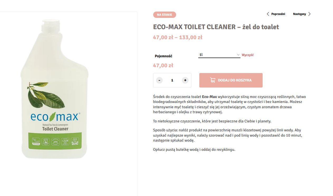
Task: Click the quantity number input field
Action: tap(172, 80)
